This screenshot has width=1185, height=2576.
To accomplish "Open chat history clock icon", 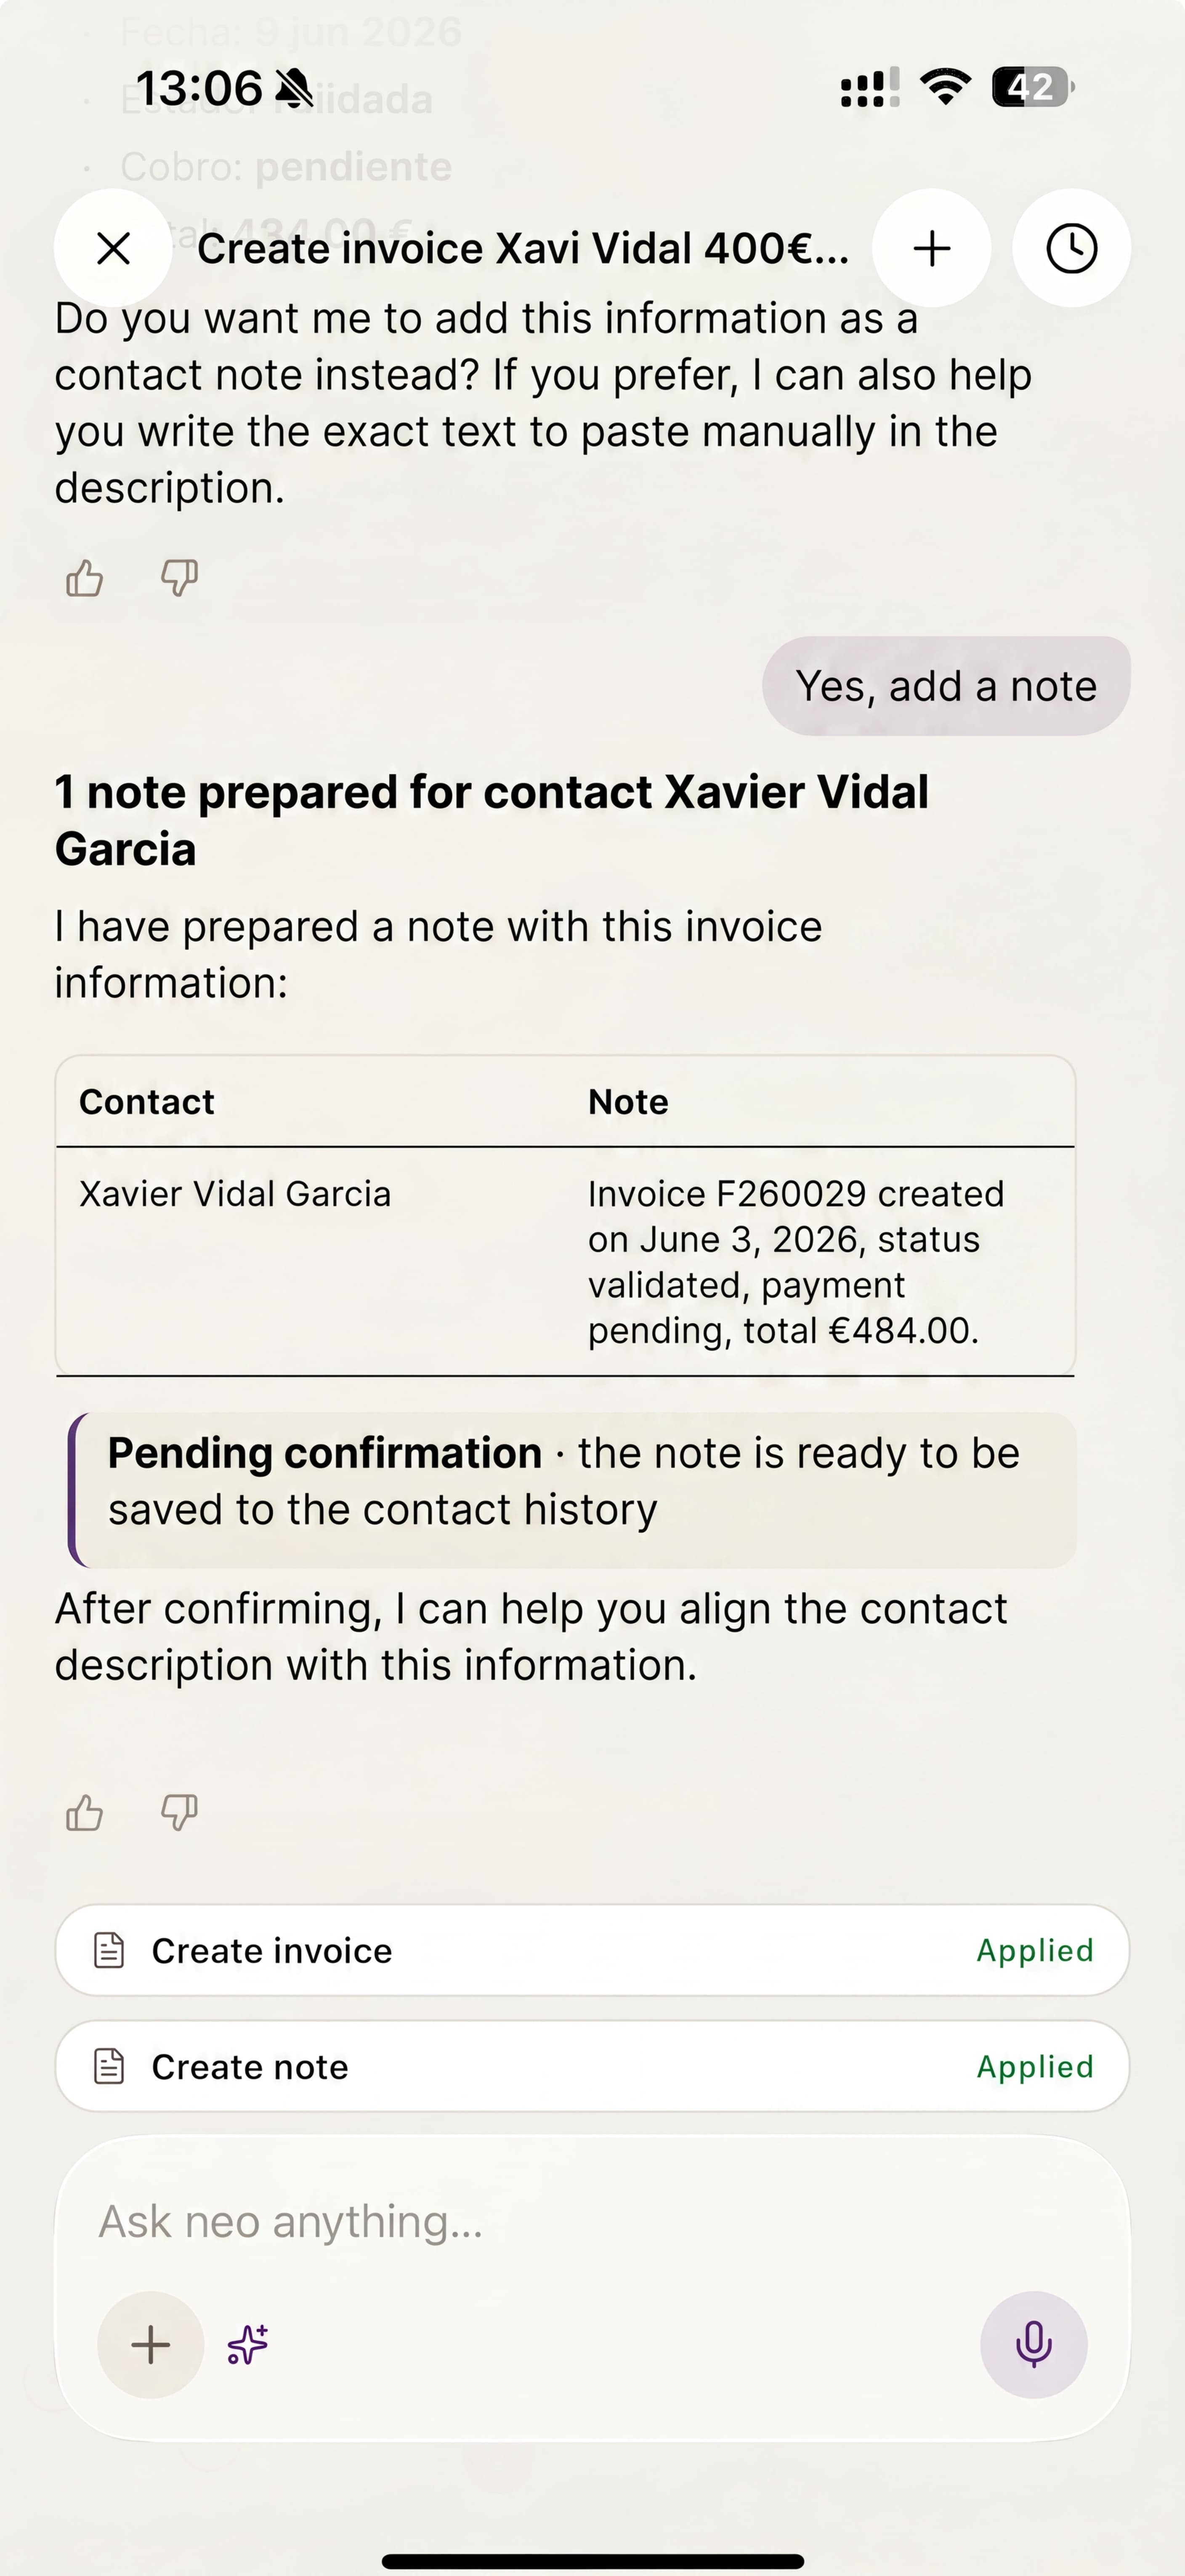I will click(x=1071, y=248).
